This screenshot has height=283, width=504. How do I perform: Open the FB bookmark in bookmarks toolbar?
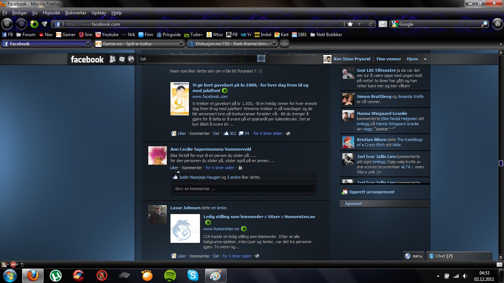pos(8,35)
